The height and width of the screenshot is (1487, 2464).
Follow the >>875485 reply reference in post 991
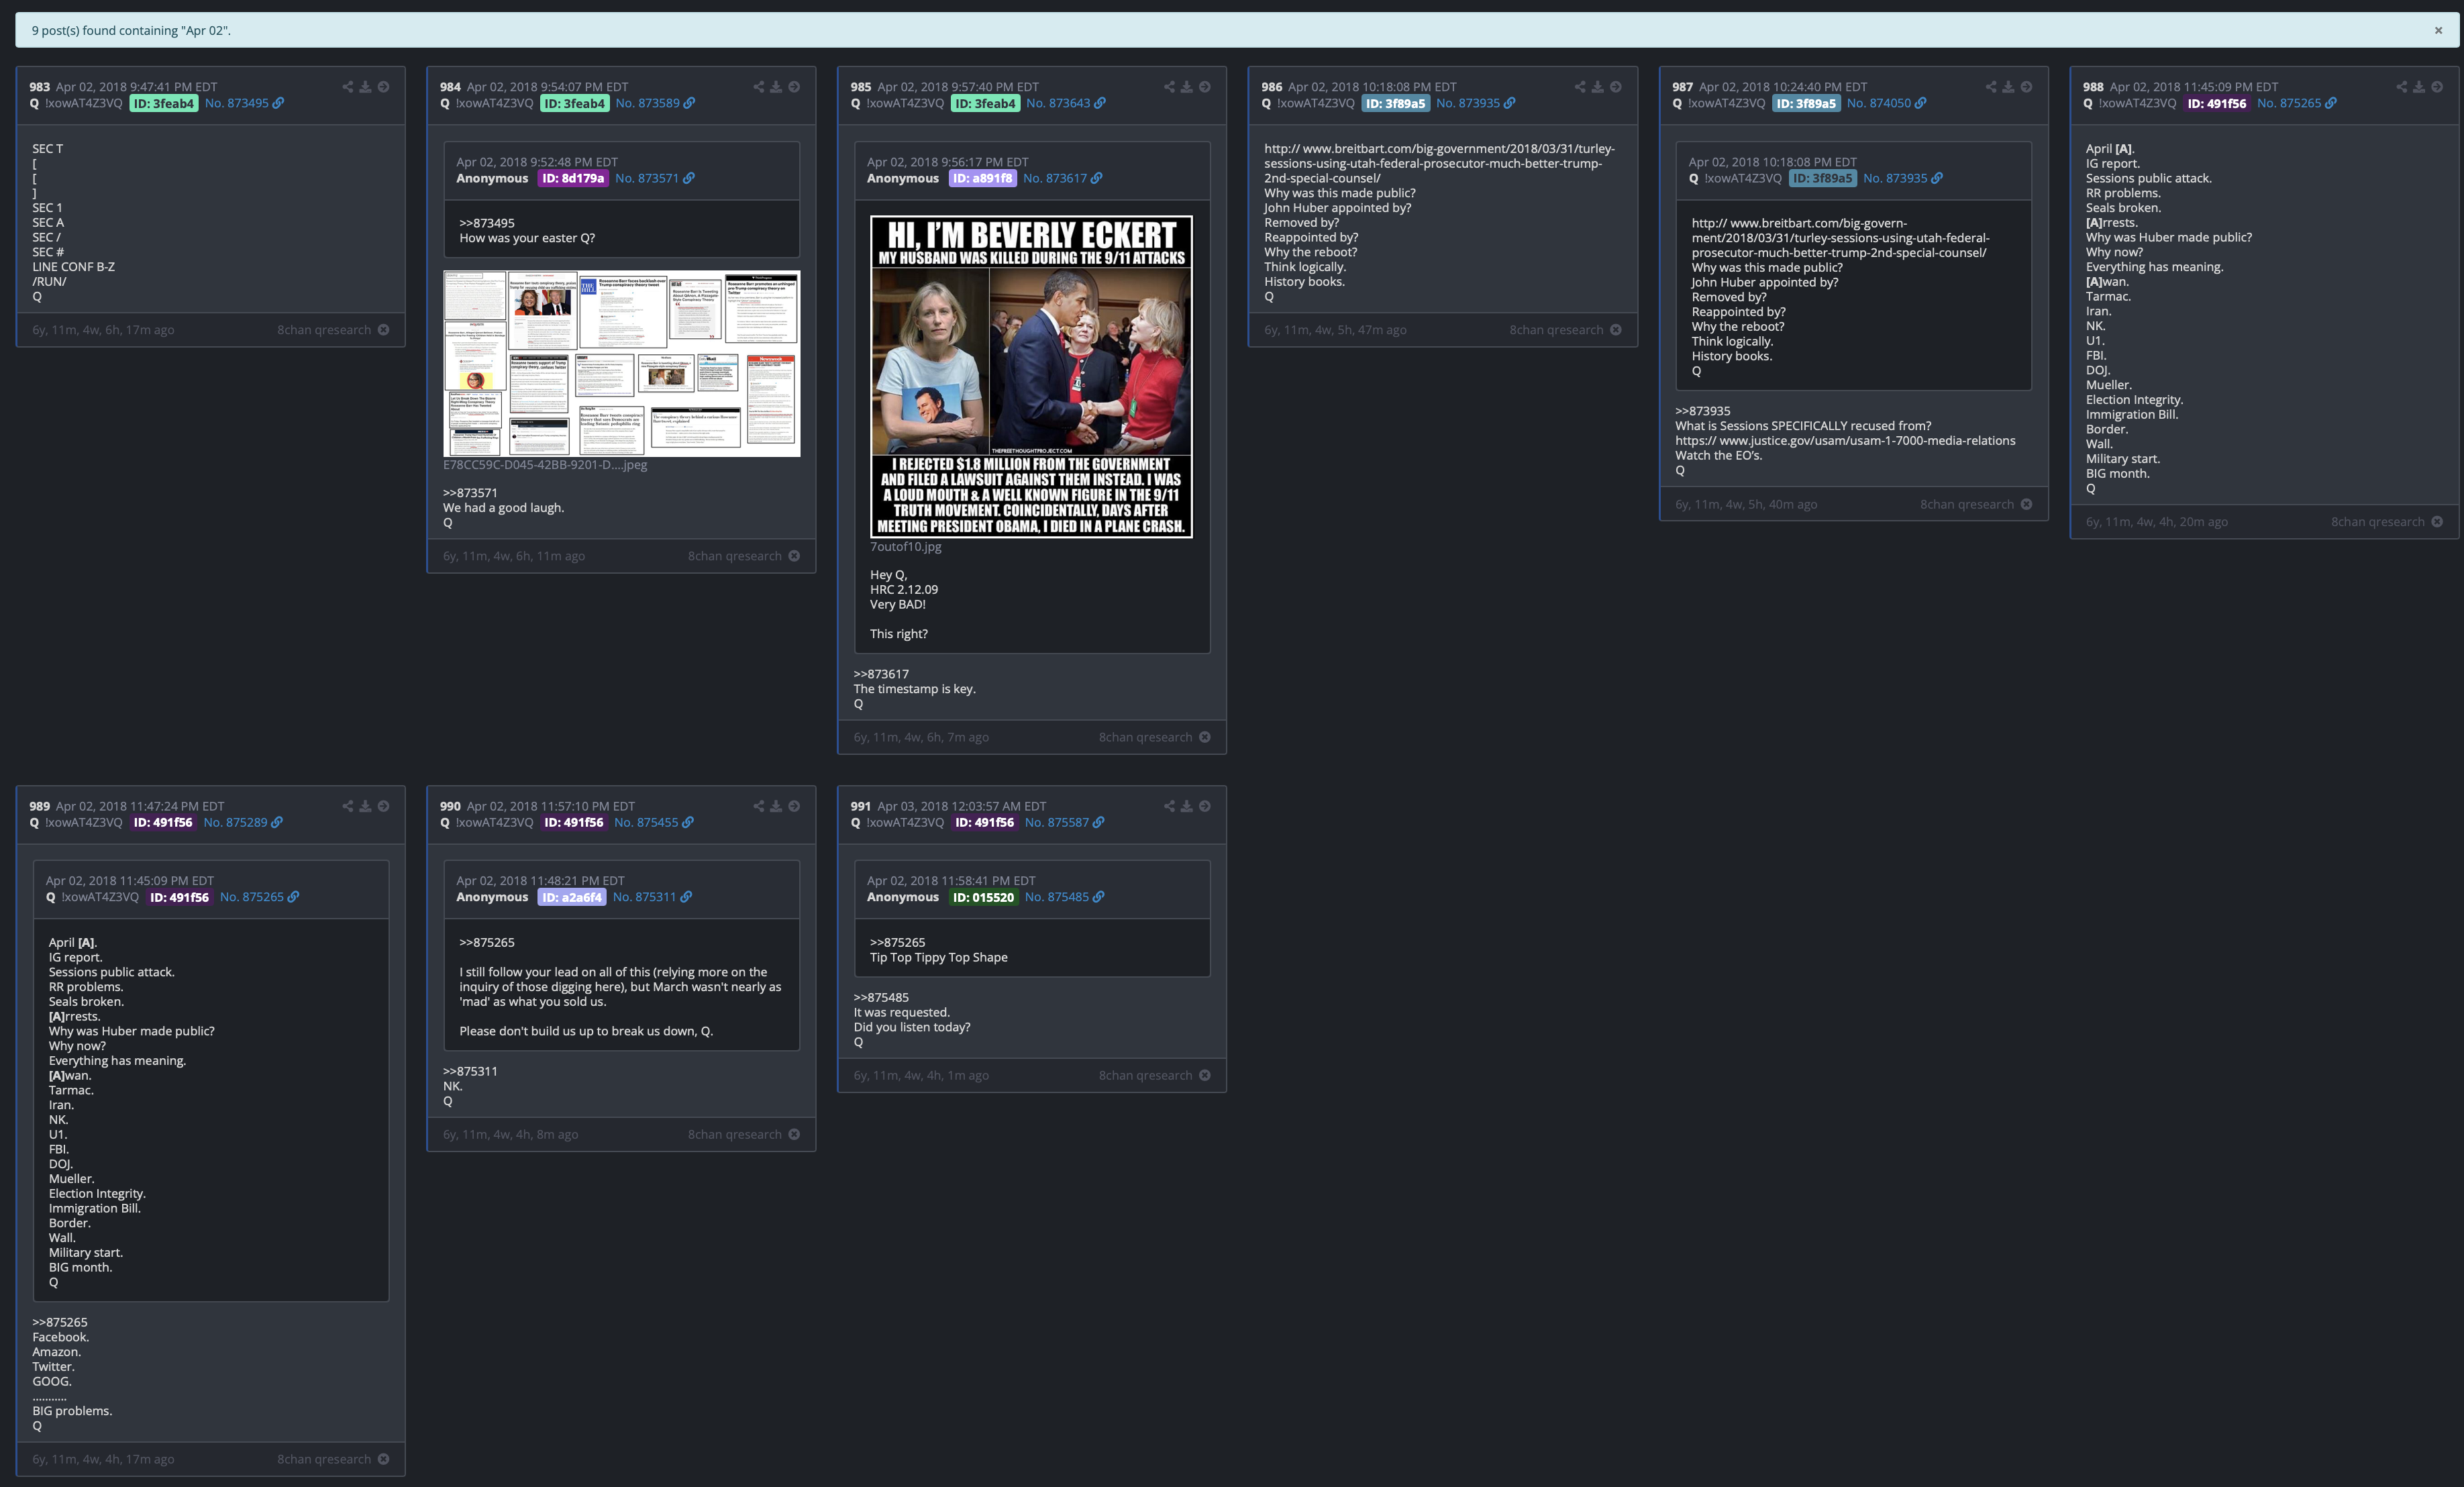pyautogui.click(x=881, y=997)
